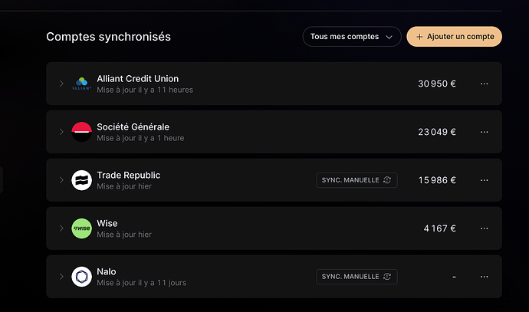Expand the Société Générale row chevron
Image resolution: width=529 pixels, height=312 pixels.
point(61,132)
